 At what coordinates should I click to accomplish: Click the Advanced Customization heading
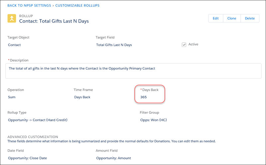33,137
